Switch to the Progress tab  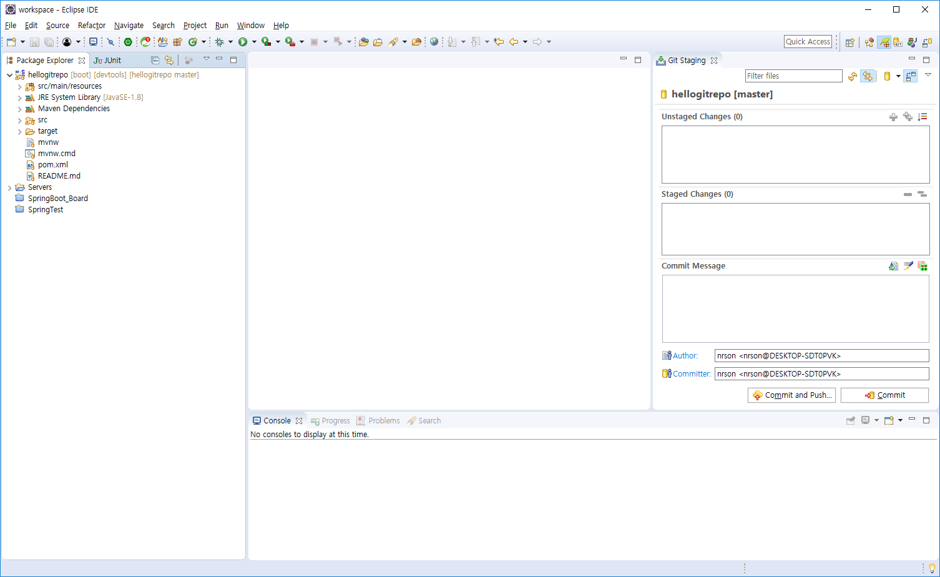330,421
